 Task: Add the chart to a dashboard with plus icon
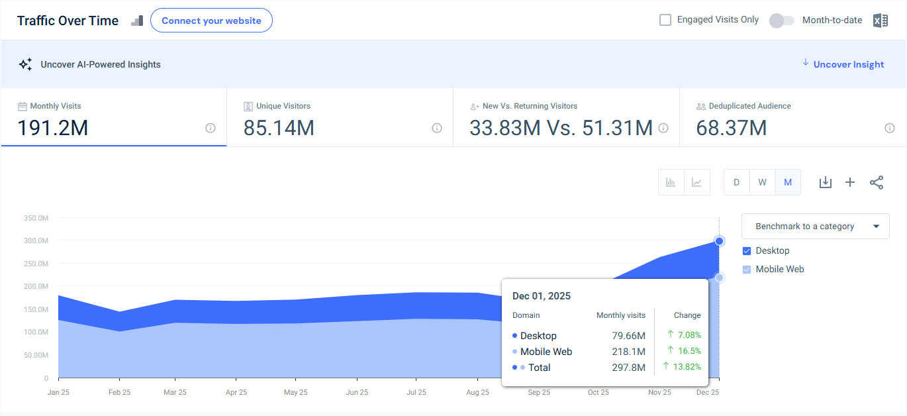pyautogui.click(x=850, y=182)
